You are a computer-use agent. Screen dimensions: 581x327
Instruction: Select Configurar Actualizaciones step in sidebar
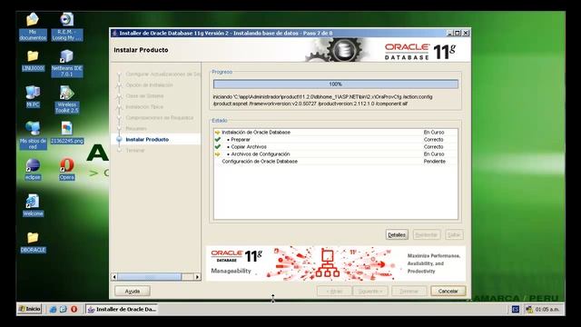[162, 74]
